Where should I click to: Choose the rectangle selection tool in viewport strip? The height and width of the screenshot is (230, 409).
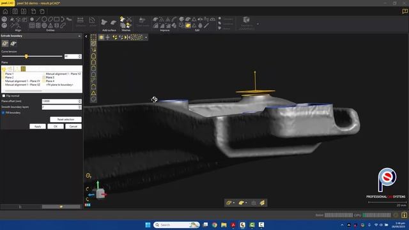[x=93, y=37]
